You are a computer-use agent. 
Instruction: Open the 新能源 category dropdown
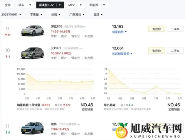pos(97,5)
